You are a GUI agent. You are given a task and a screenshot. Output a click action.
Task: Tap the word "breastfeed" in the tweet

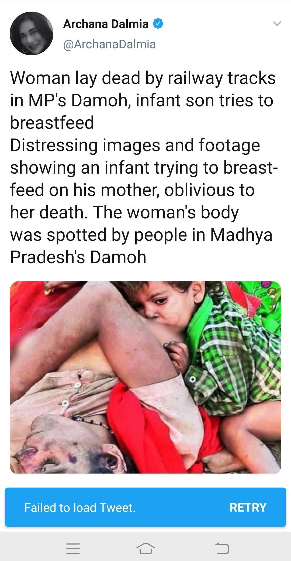point(52,123)
